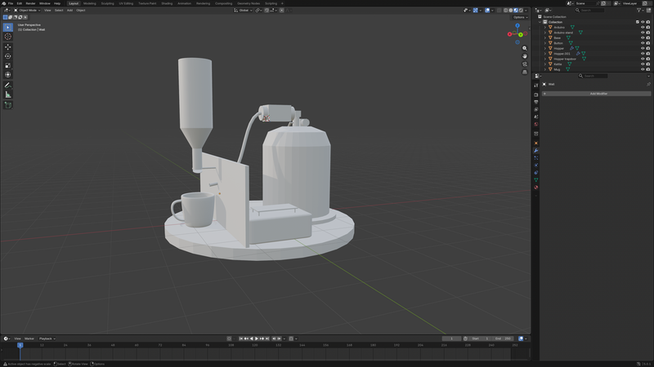Click the Add Modifier button
This screenshot has height=367, width=654.
pyautogui.click(x=598, y=94)
